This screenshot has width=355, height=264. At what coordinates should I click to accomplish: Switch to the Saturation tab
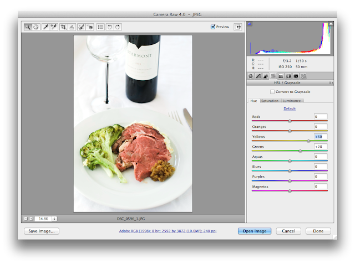click(270, 101)
